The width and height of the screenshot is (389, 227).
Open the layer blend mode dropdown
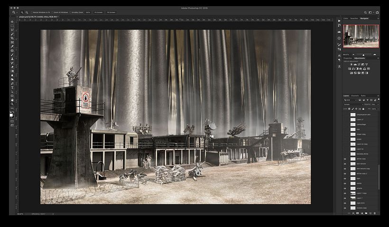tap(353, 105)
